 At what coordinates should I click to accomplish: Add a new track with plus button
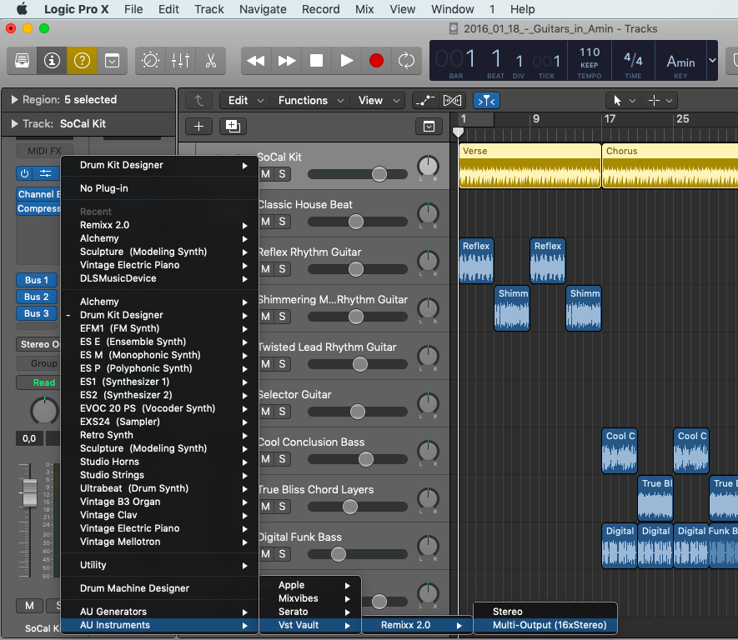pyautogui.click(x=199, y=126)
